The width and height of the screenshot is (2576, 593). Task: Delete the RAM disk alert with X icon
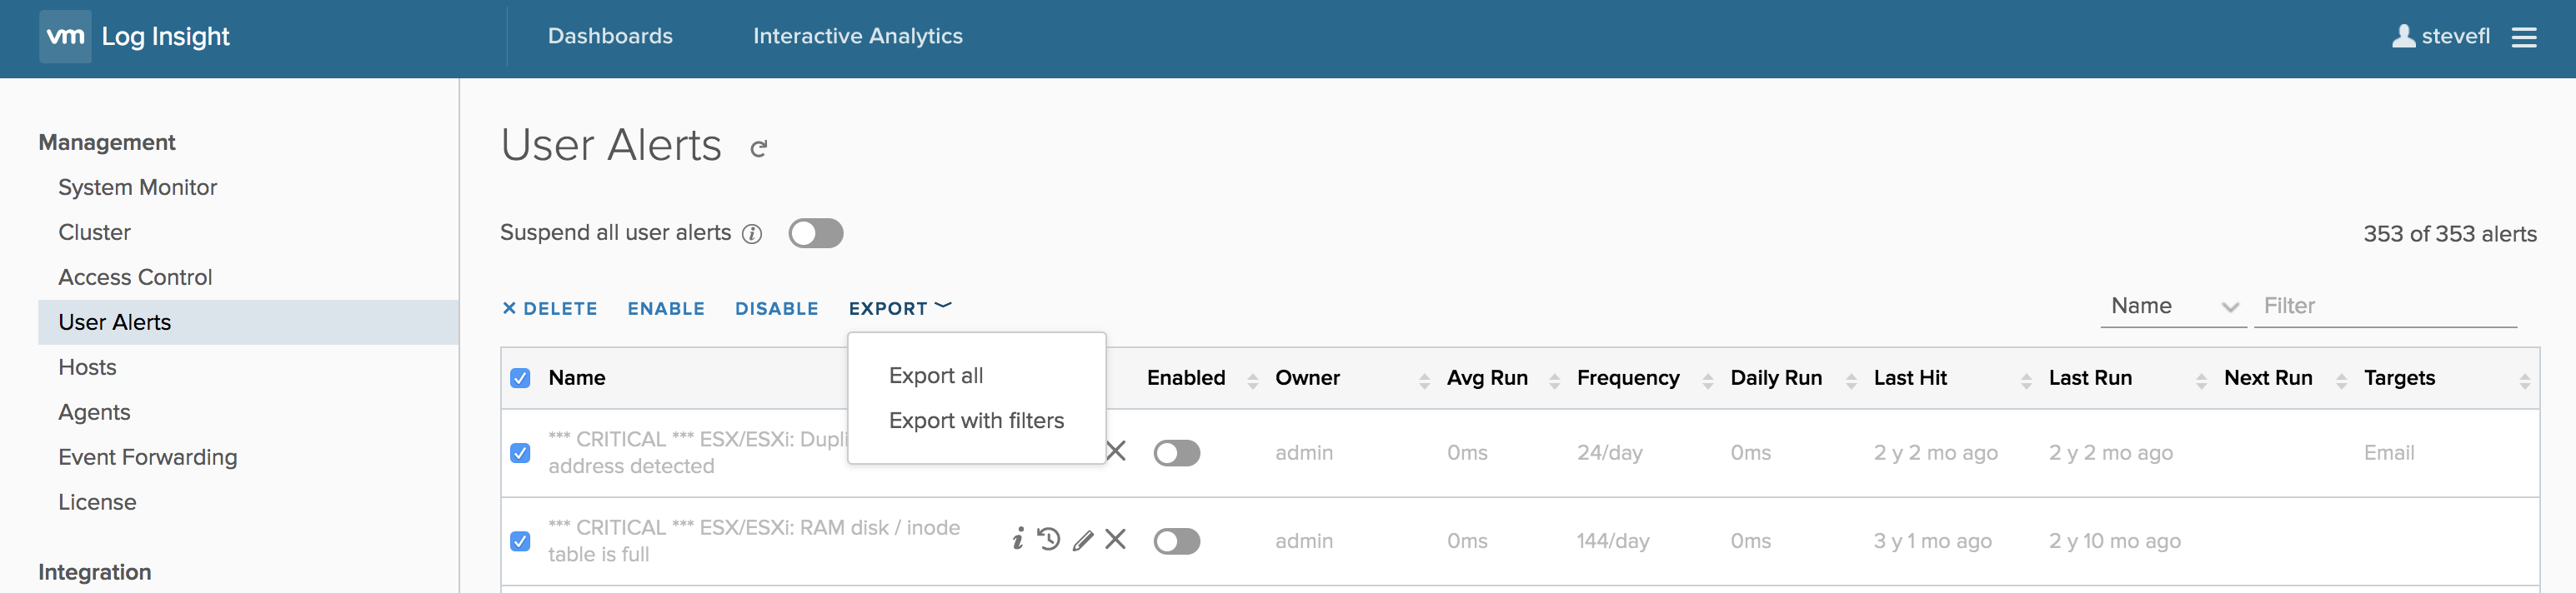point(1116,540)
